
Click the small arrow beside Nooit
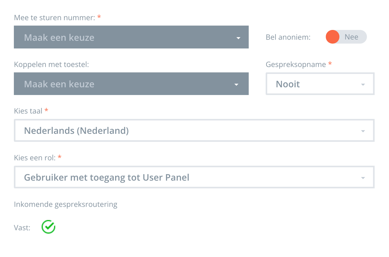[x=363, y=85]
